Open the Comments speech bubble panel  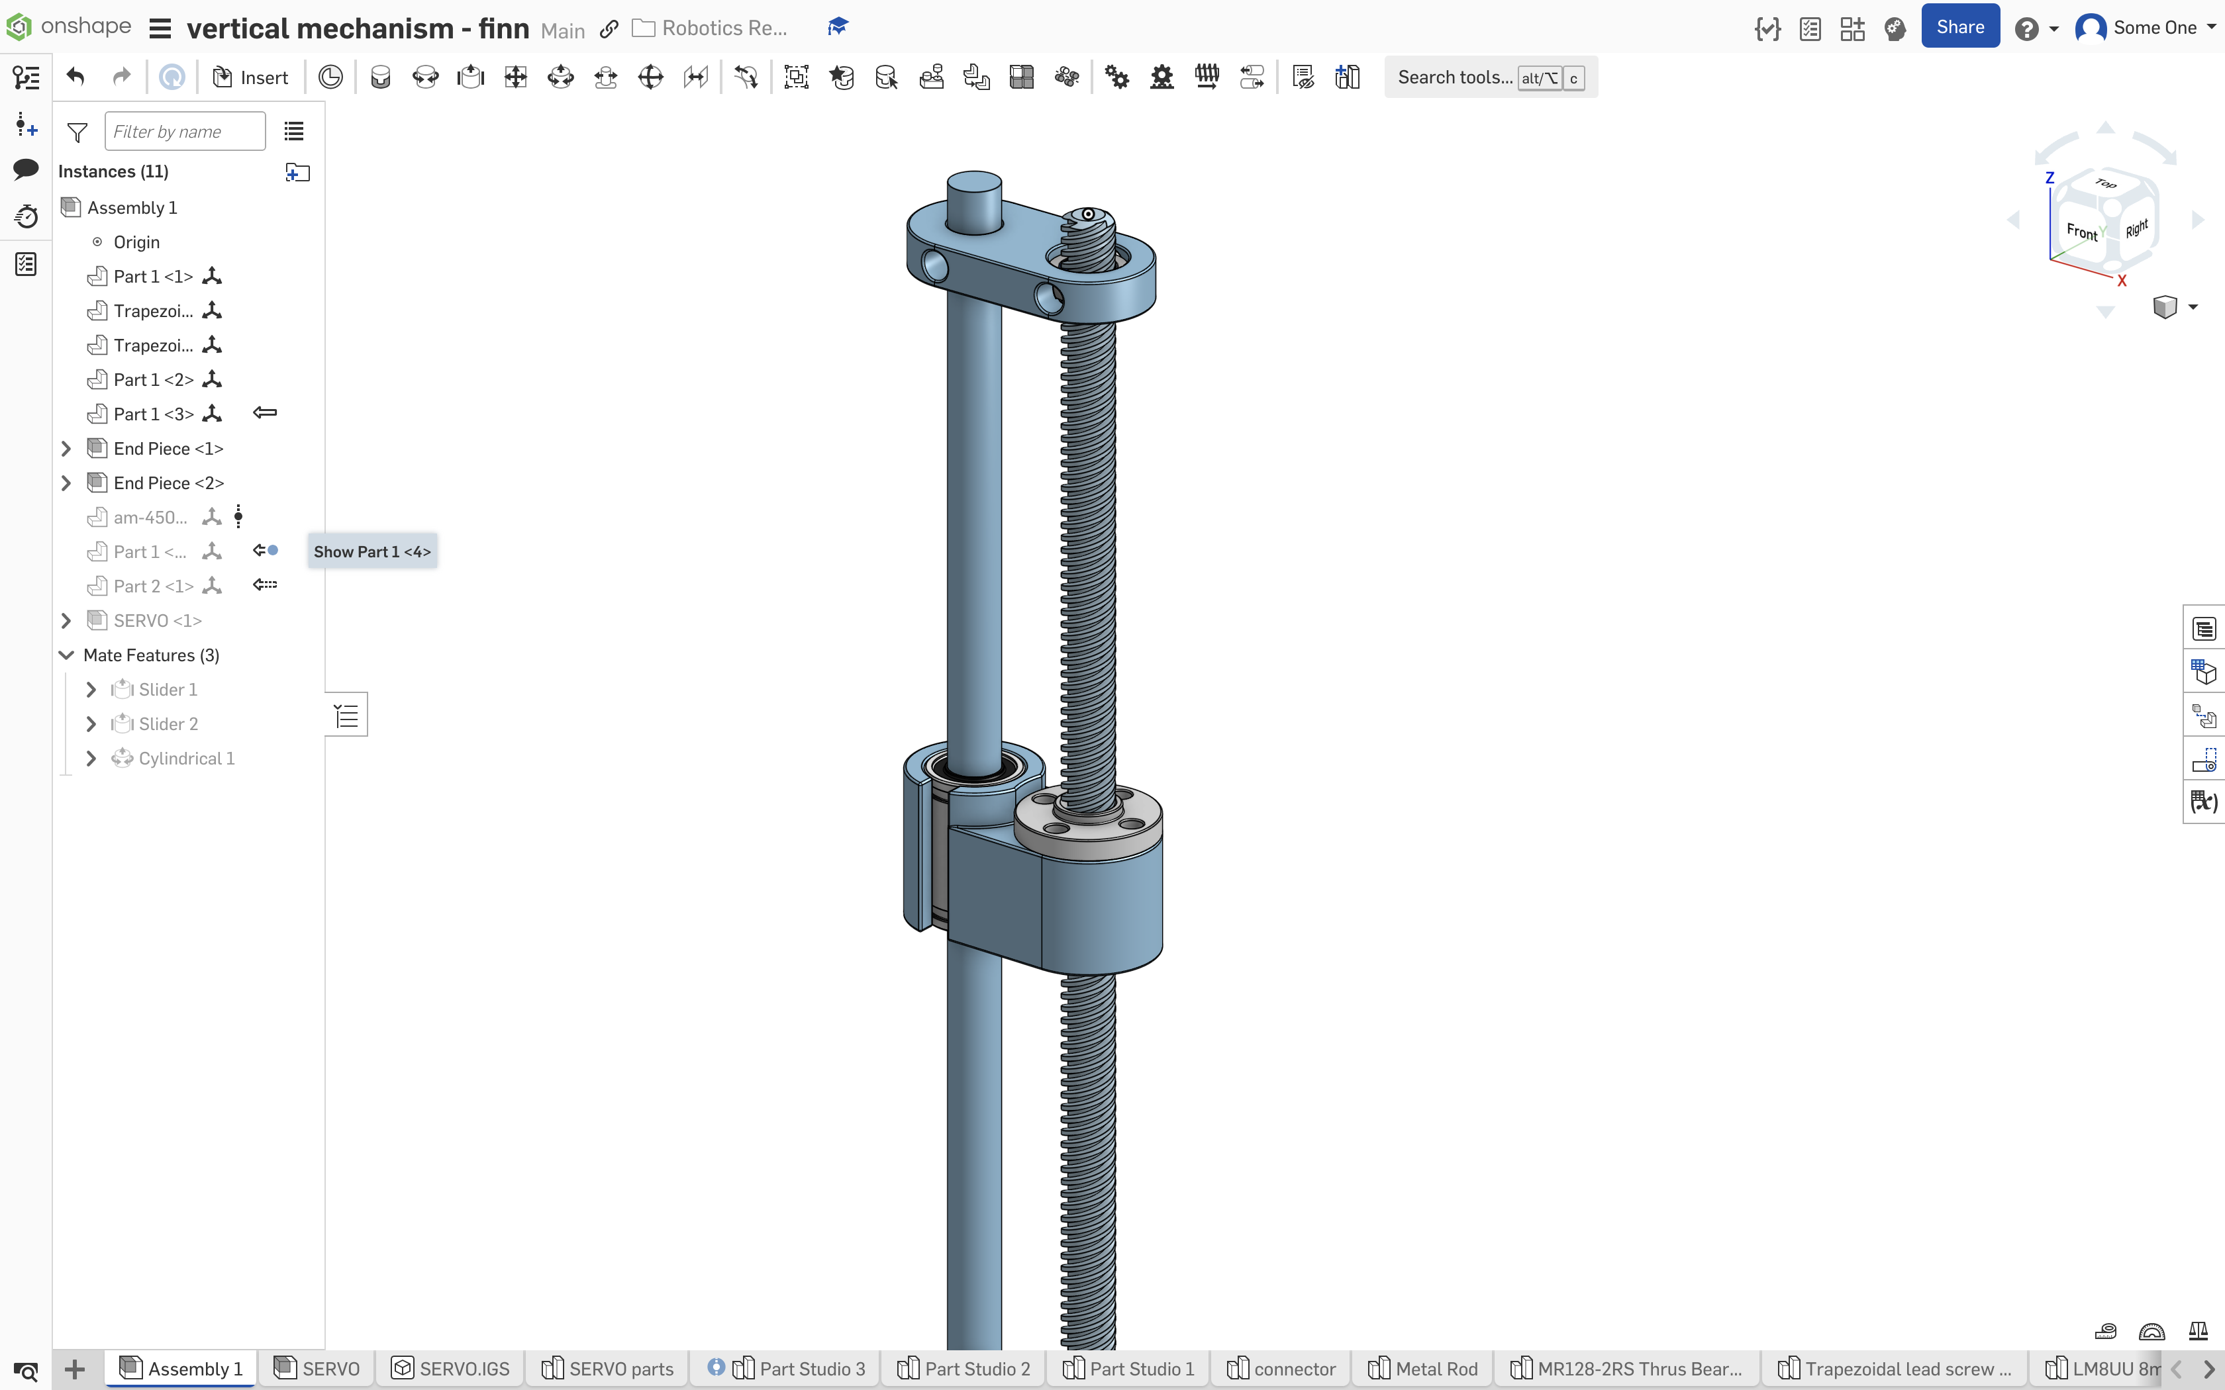click(26, 169)
